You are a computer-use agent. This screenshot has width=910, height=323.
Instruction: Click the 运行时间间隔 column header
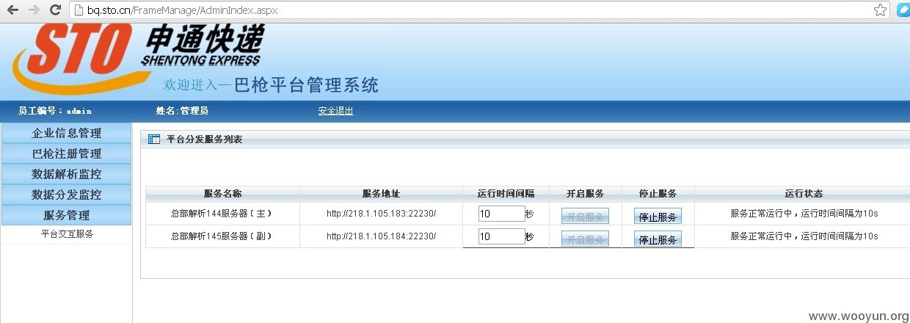506,194
